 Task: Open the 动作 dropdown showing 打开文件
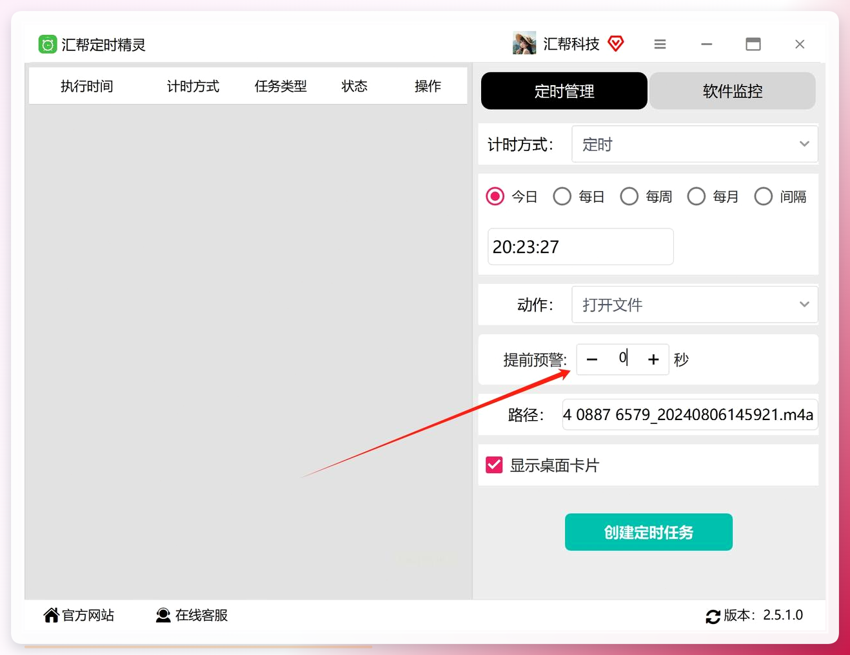point(695,305)
